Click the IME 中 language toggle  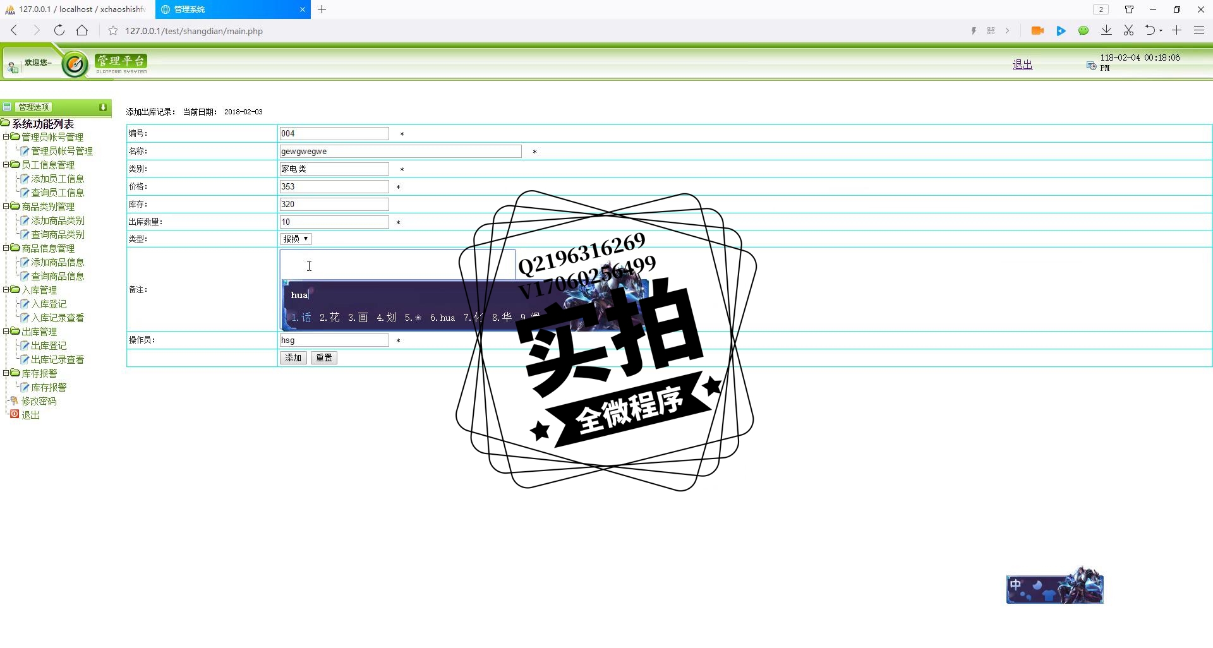[x=1016, y=584]
